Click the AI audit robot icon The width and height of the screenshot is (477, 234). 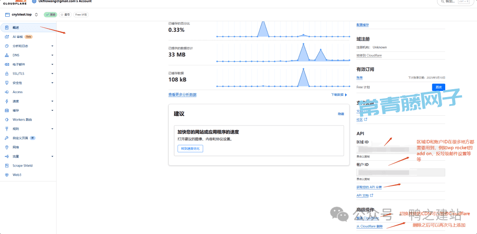click(x=7, y=37)
